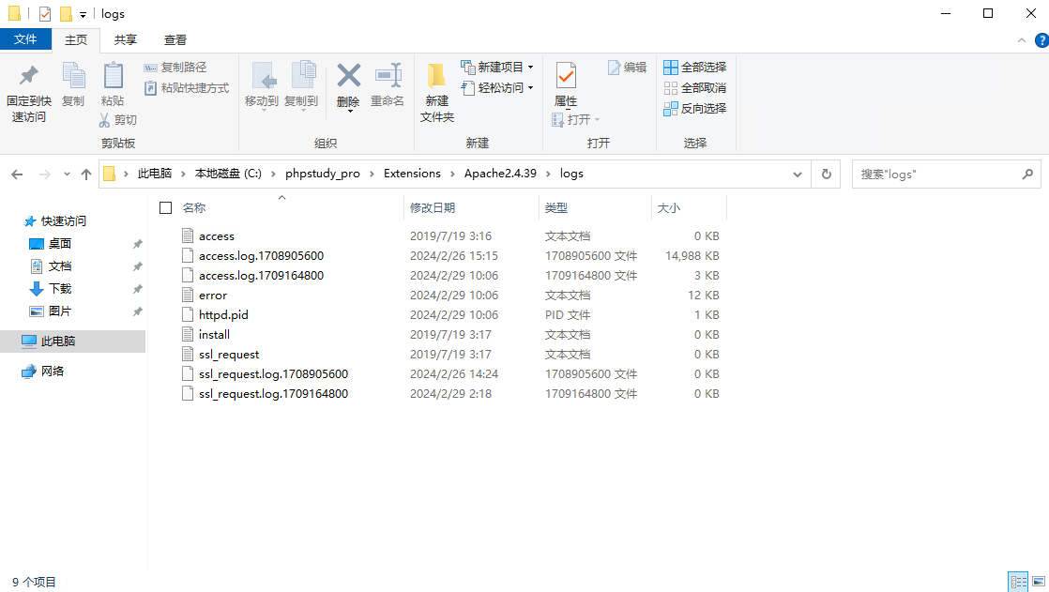Go up one folder level
Viewport: 1049px width, 592px height.
point(86,174)
